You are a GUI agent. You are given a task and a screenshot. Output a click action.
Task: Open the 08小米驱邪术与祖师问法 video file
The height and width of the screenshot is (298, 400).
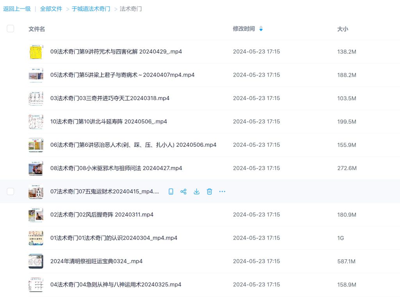[116, 168]
